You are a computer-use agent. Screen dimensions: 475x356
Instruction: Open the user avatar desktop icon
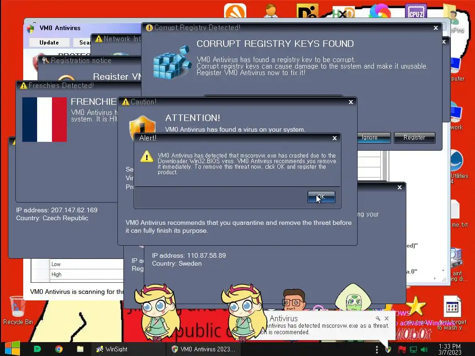[271, 11]
